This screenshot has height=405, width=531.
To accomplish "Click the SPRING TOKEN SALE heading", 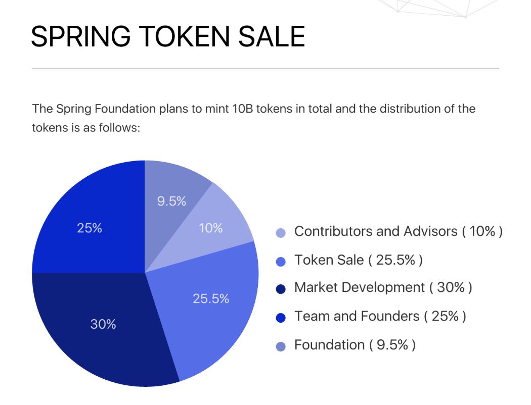I will [168, 36].
